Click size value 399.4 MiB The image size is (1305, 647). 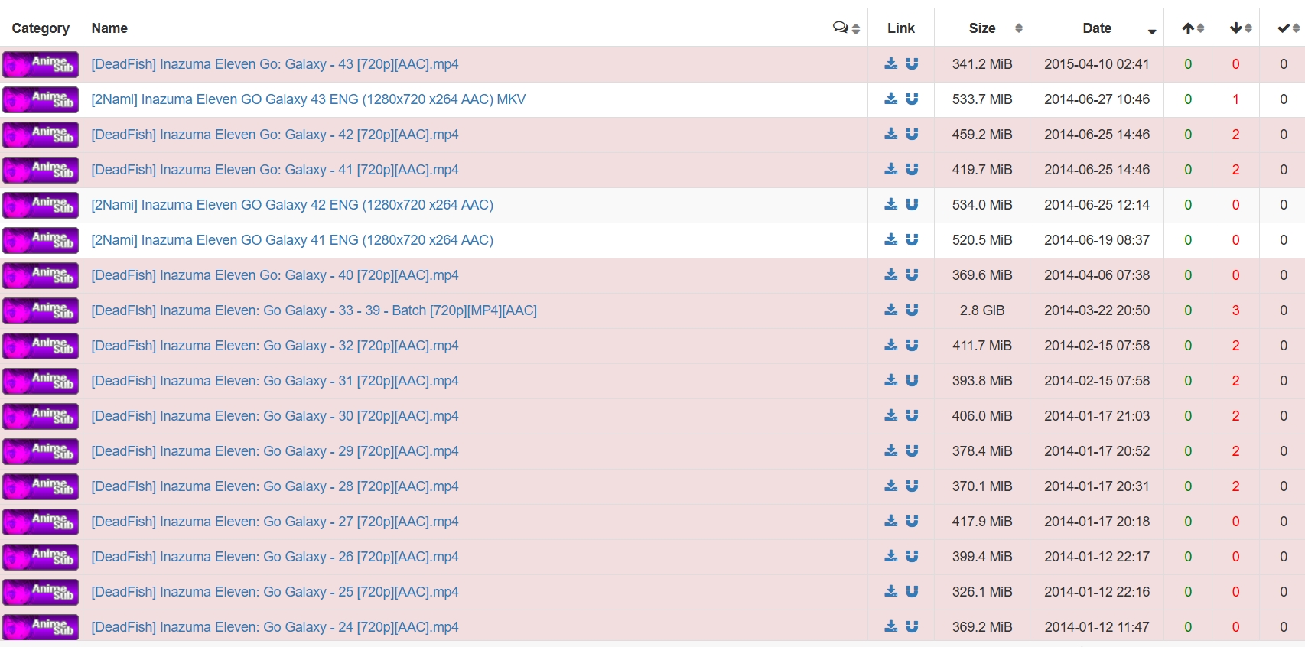(x=982, y=557)
